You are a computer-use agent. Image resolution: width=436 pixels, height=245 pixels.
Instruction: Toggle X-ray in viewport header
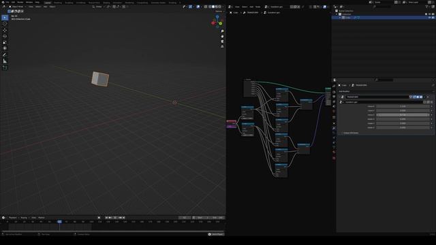[206, 7]
